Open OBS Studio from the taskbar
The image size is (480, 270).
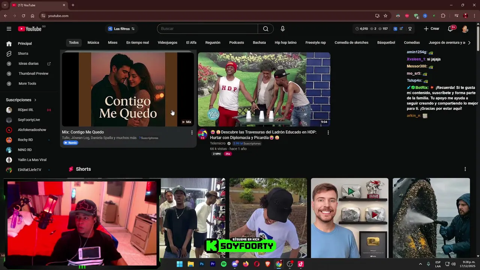pos(289,264)
